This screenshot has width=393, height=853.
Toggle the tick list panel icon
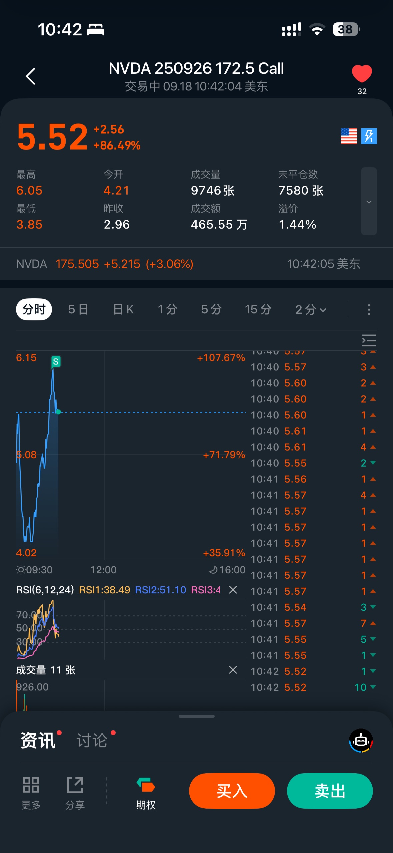[369, 340]
